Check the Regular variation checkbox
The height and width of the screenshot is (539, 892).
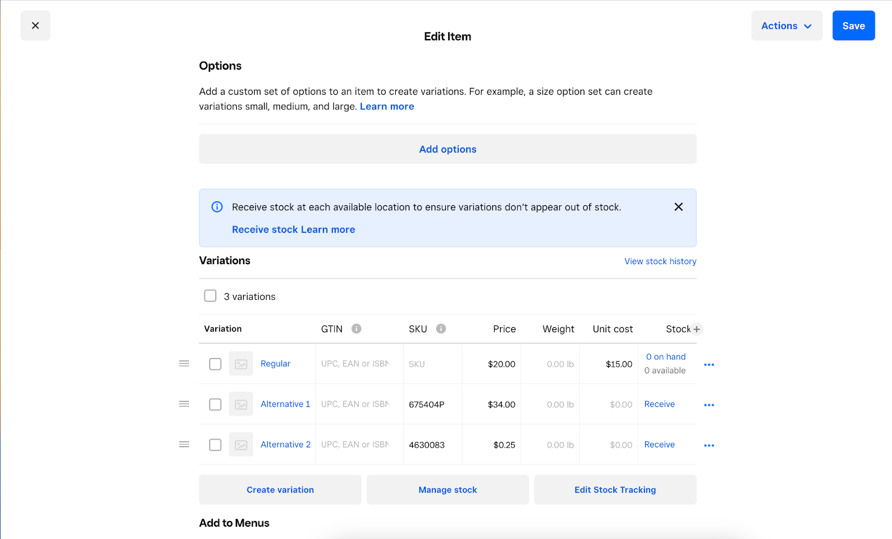coord(215,364)
